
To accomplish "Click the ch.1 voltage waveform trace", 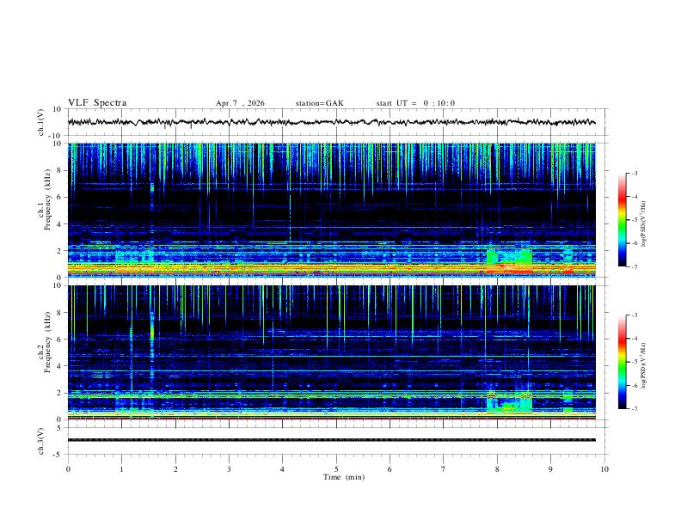I will (x=332, y=122).
